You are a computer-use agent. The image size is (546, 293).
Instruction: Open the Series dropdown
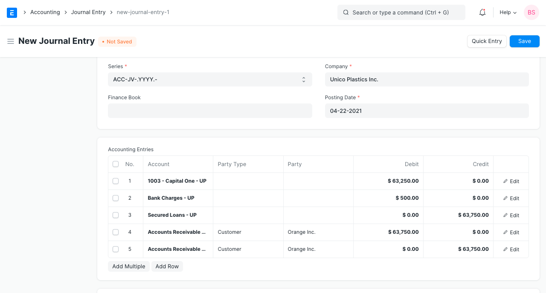tap(210, 79)
